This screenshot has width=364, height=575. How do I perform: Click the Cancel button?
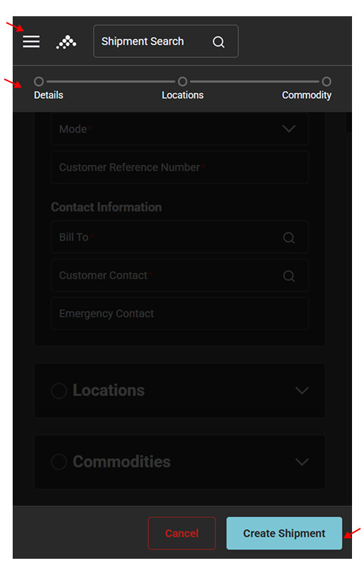182,533
